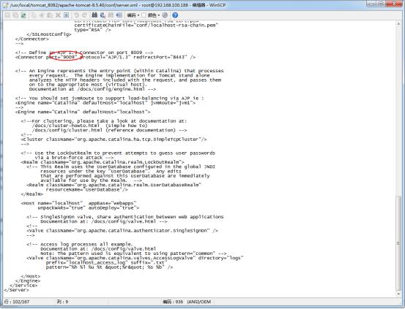Image resolution: width=405 pixels, height=309 pixels.
Task: Open Find with the binoculars icon
Action: 94,15
